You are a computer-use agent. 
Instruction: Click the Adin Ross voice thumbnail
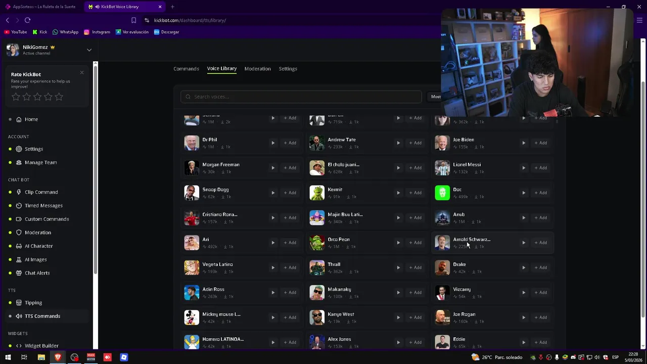pyautogui.click(x=192, y=293)
